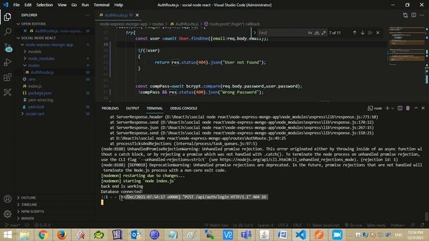Open the Terminal menu
This screenshot has width=429, height=241.
point(101,5)
